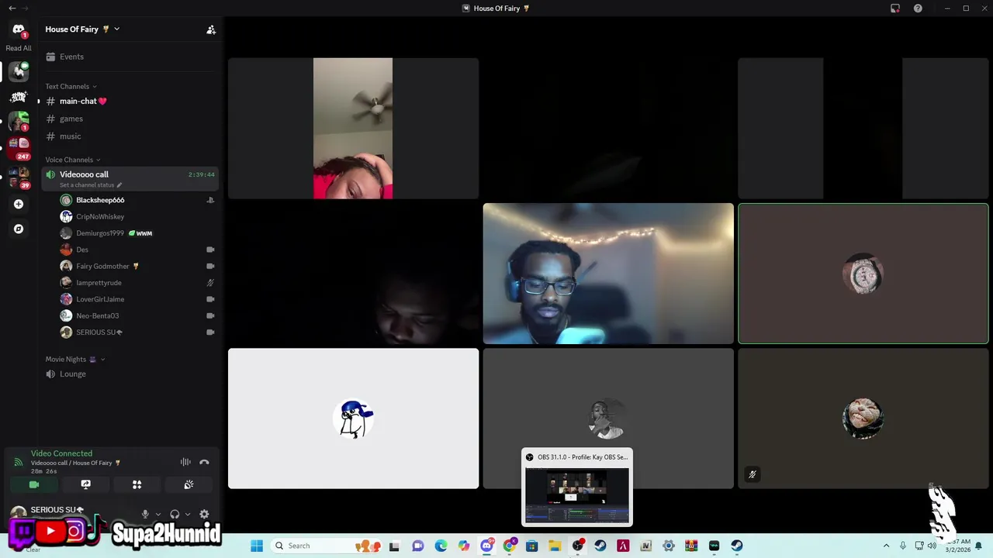Expand microphone input options arrow
The height and width of the screenshot is (558, 993).
click(158, 514)
